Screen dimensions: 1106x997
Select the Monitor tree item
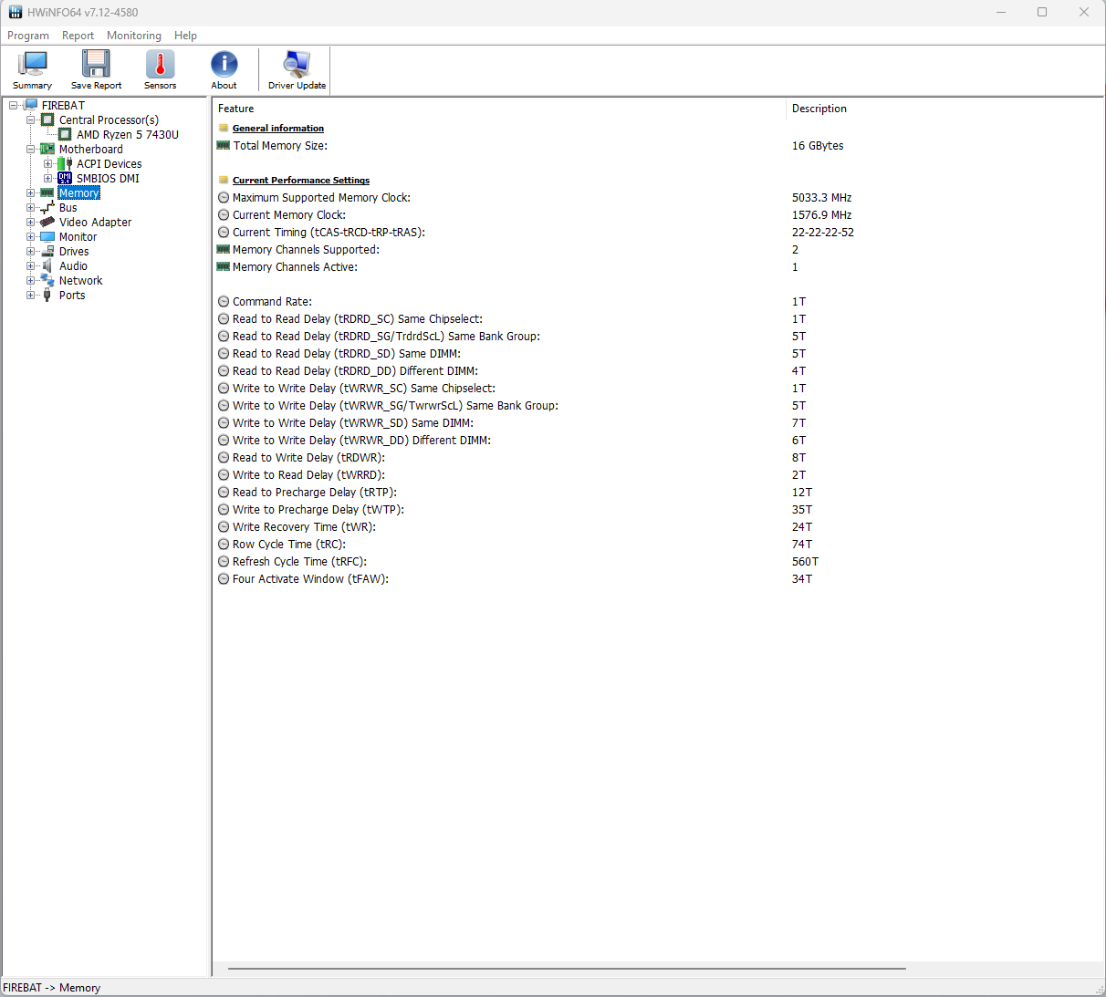[78, 236]
